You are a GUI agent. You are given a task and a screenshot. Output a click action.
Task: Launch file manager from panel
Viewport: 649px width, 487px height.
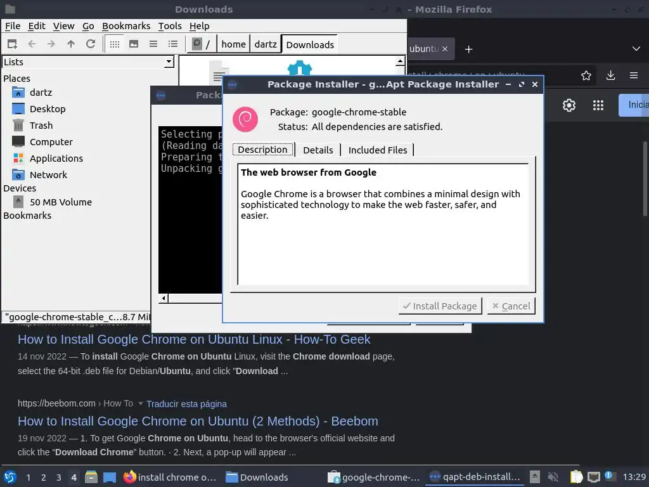91,477
